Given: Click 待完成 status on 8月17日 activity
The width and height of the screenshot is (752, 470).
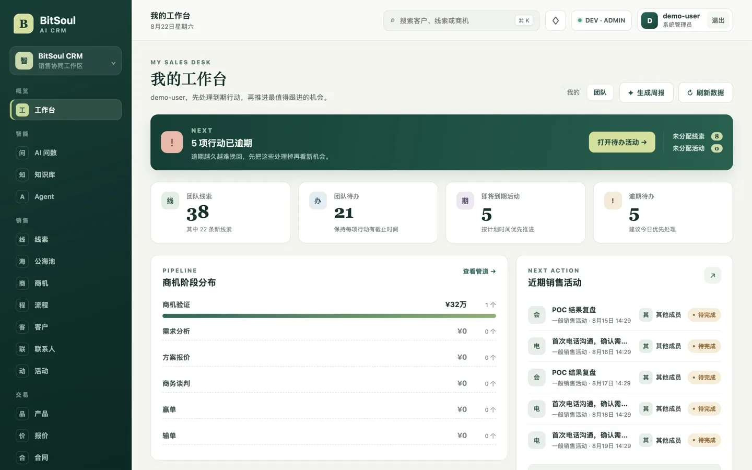Looking at the screenshot, I should (704, 378).
